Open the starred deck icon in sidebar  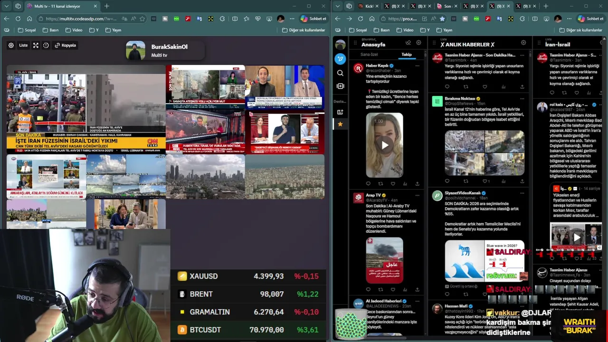click(340, 124)
